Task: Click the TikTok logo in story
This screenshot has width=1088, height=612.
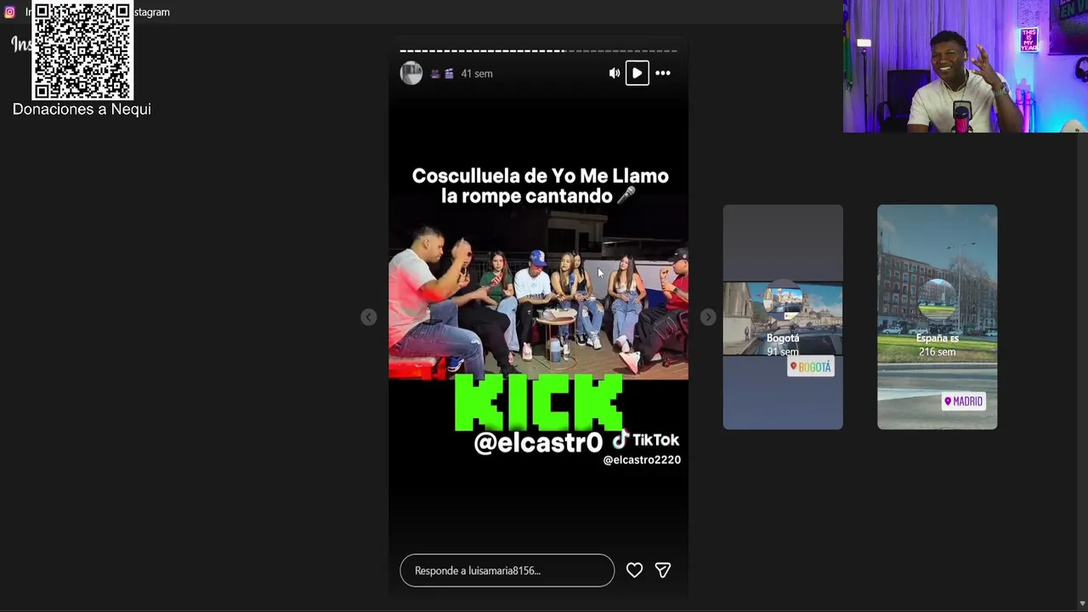Action: 646,439
